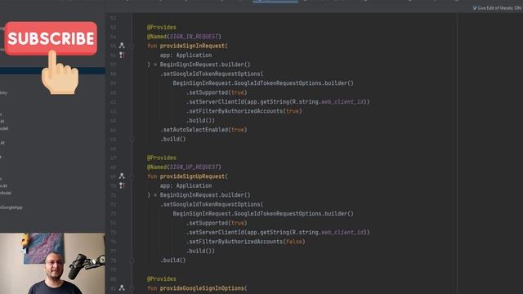The height and width of the screenshot is (294, 523).
Task: Click .build()) on line 63
Action: [200, 120]
